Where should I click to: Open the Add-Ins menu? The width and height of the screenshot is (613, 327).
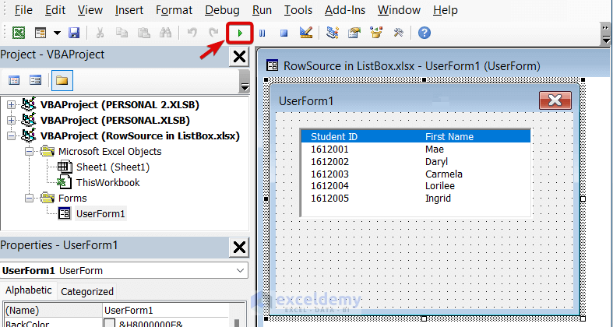(x=345, y=10)
